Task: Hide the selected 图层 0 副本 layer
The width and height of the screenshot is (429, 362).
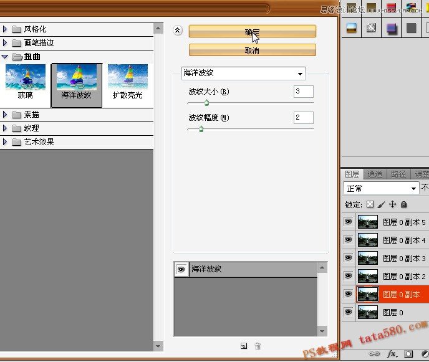Action: click(348, 294)
